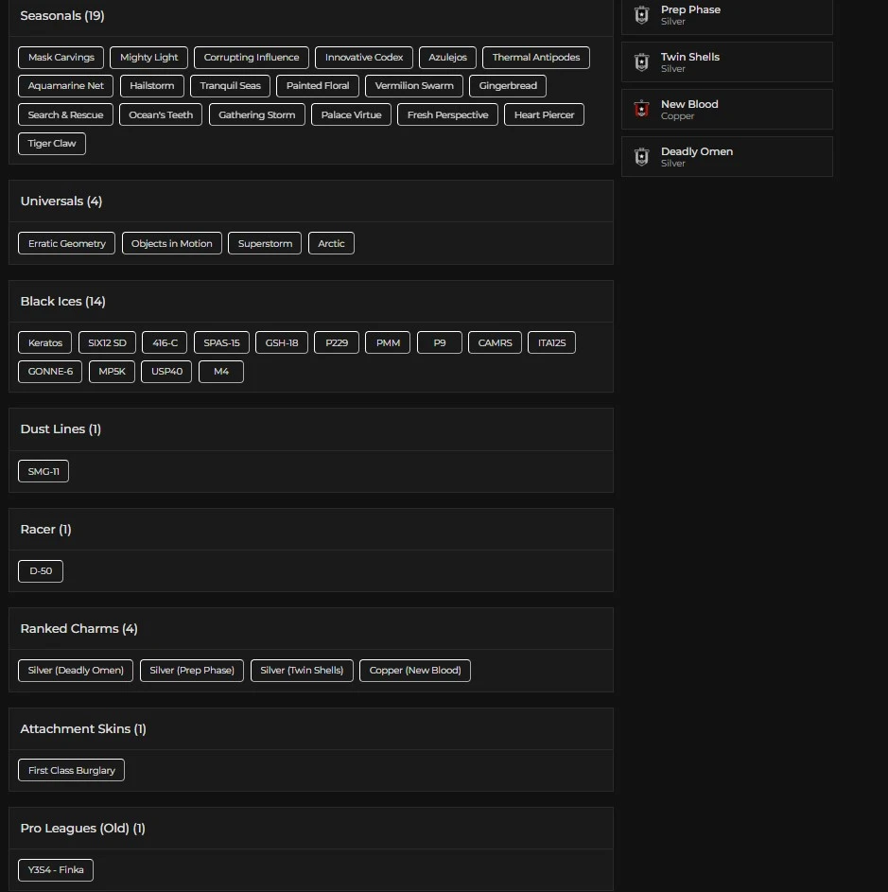Screen dimensions: 888x892
Task: Select the Arctic universal tag
Action: tap(331, 244)
